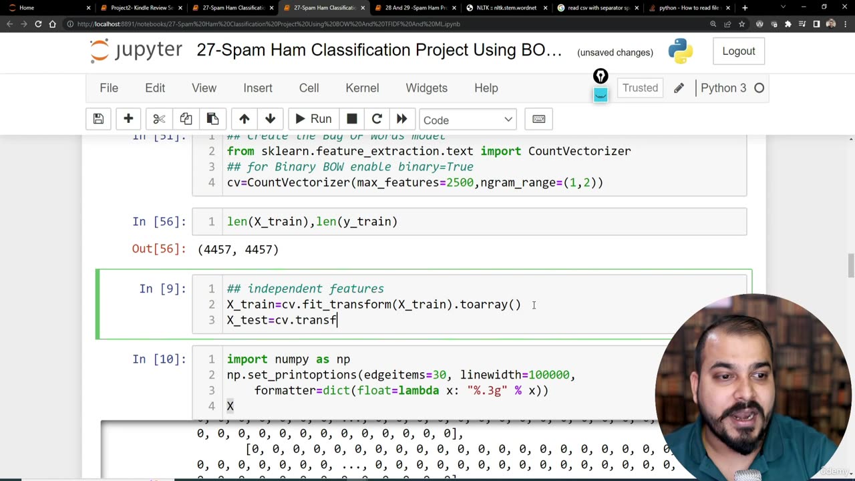Click the In [9] code cell editor

point(469,304)
